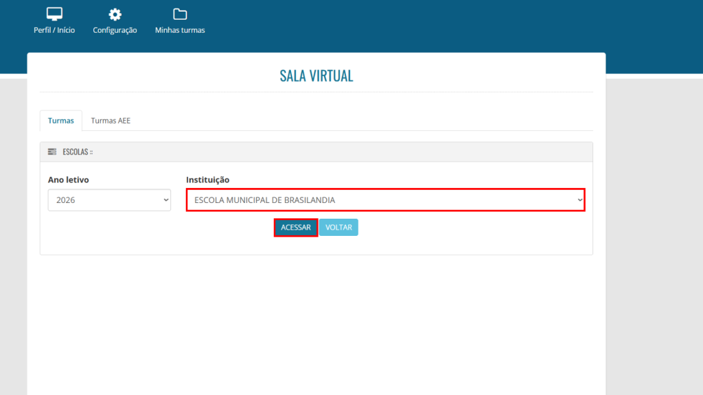703x395 pixels.
Task: Click the chevron arrow of Instituição select
Action: tap(579, 200)
